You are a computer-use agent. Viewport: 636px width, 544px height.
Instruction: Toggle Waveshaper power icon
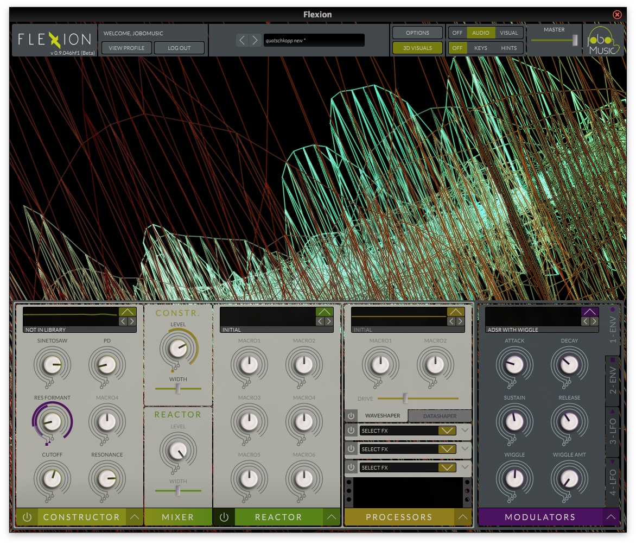pyautogui.click(x=351, y=416)
